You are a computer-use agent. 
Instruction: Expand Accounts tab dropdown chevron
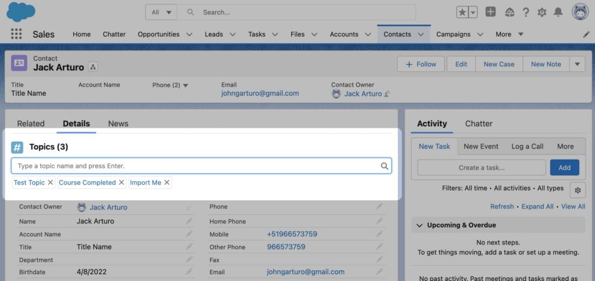[368, 34]
